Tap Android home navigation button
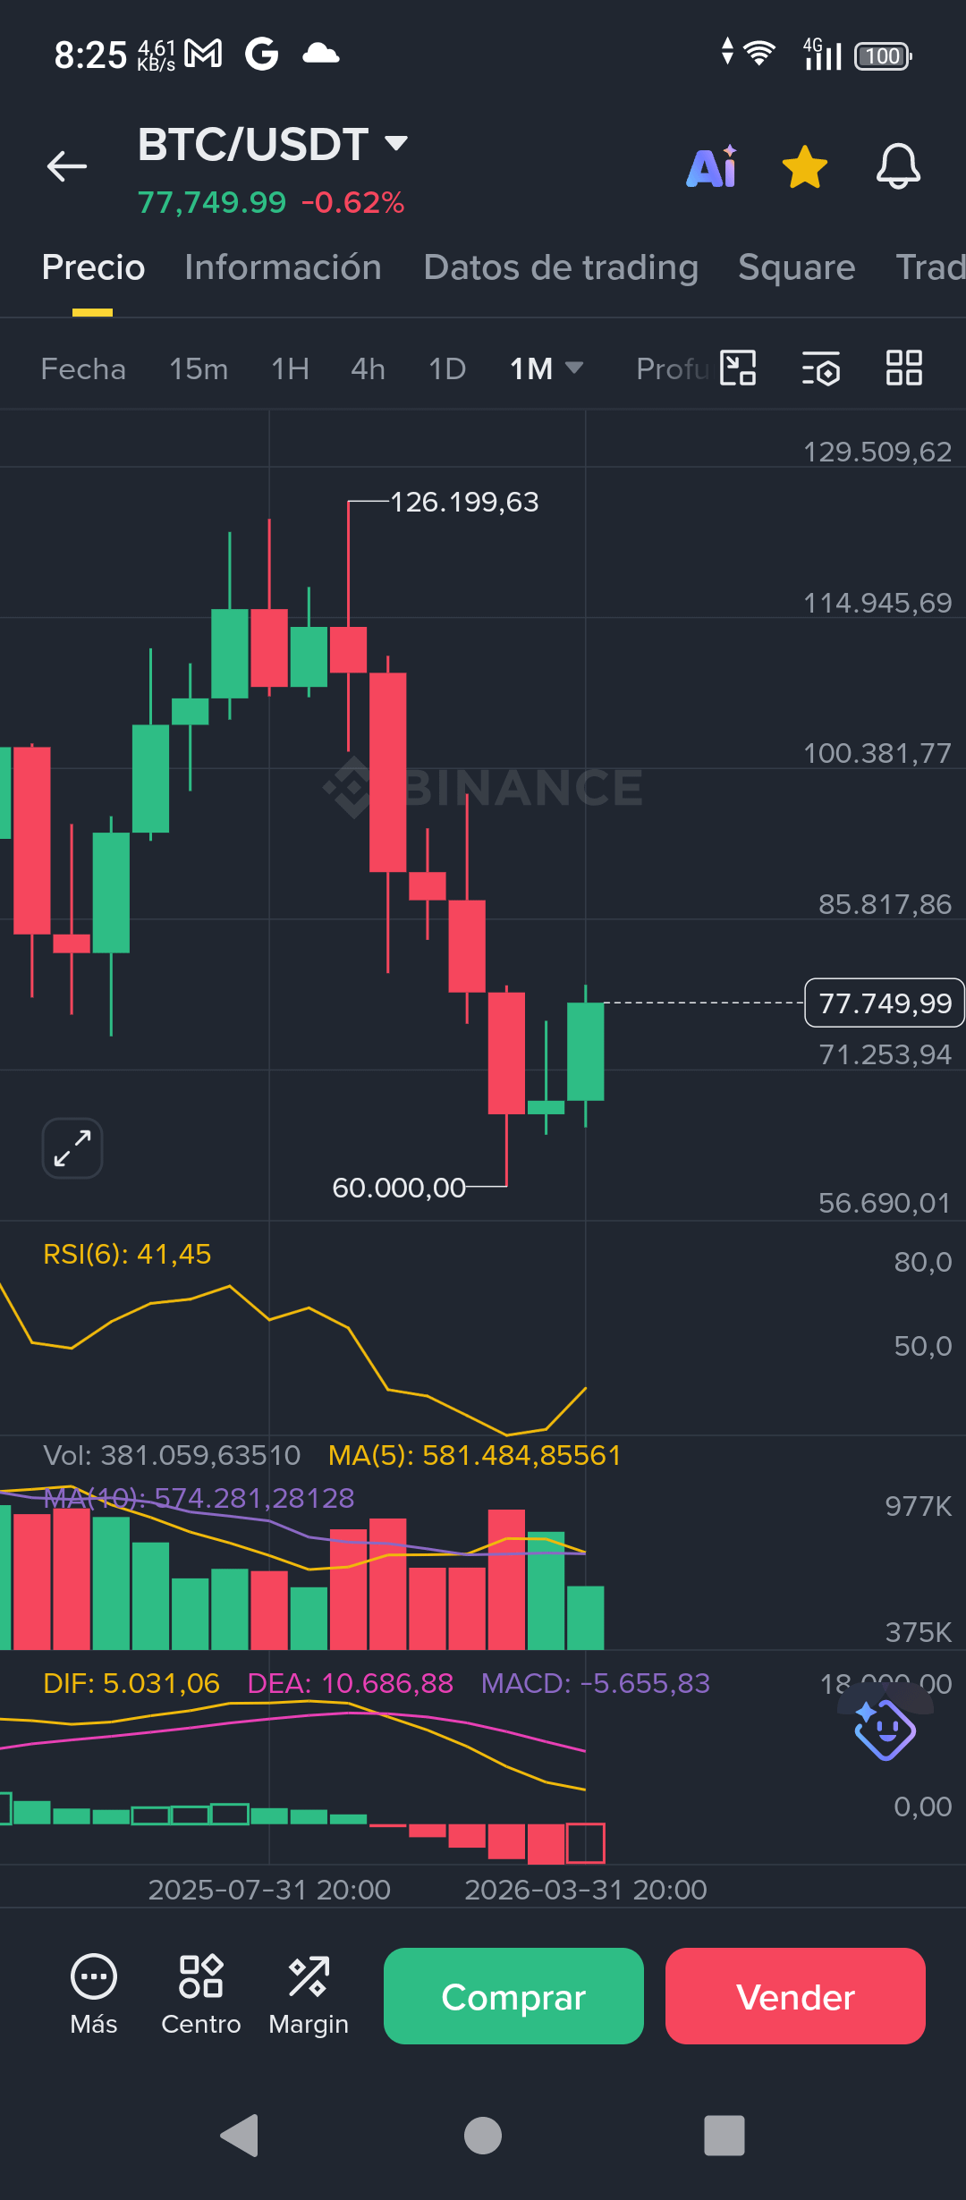 [483, 2136]
